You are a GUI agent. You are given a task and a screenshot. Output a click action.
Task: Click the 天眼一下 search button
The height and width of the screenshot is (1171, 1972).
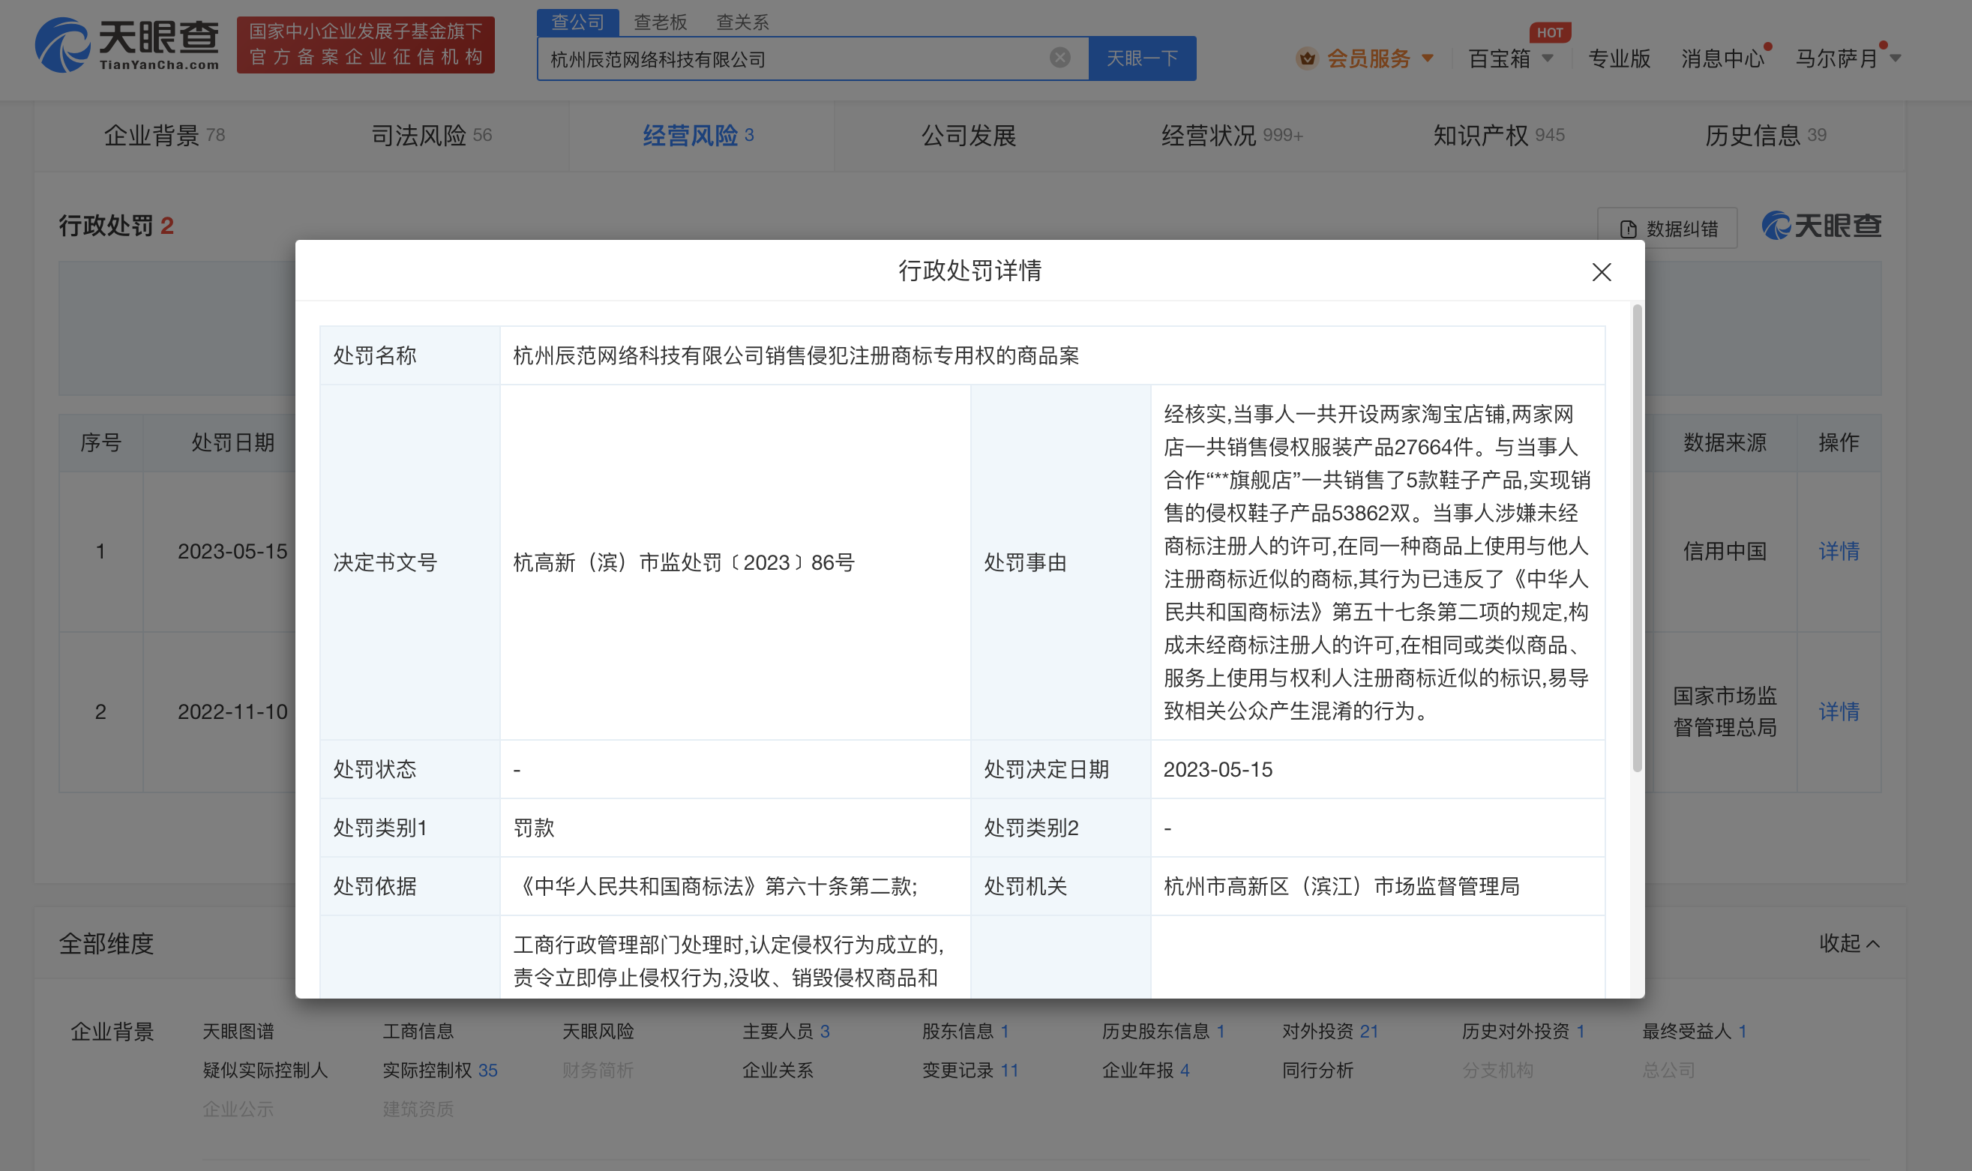click(1142, 58)
